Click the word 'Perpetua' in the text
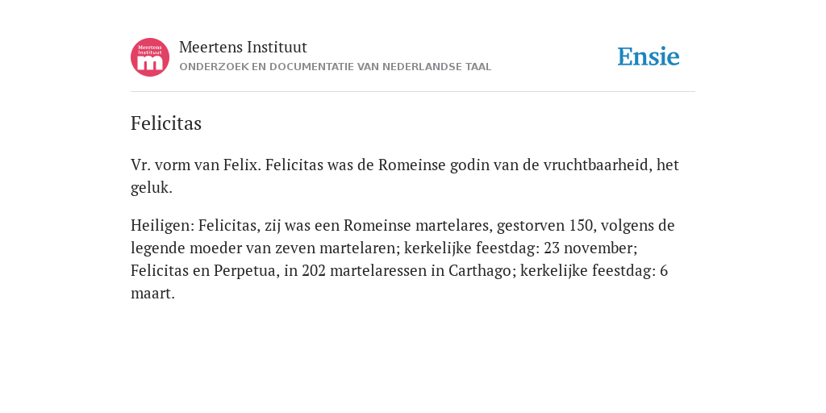Screen dimensions: 826x413 (x=244, y=271)
